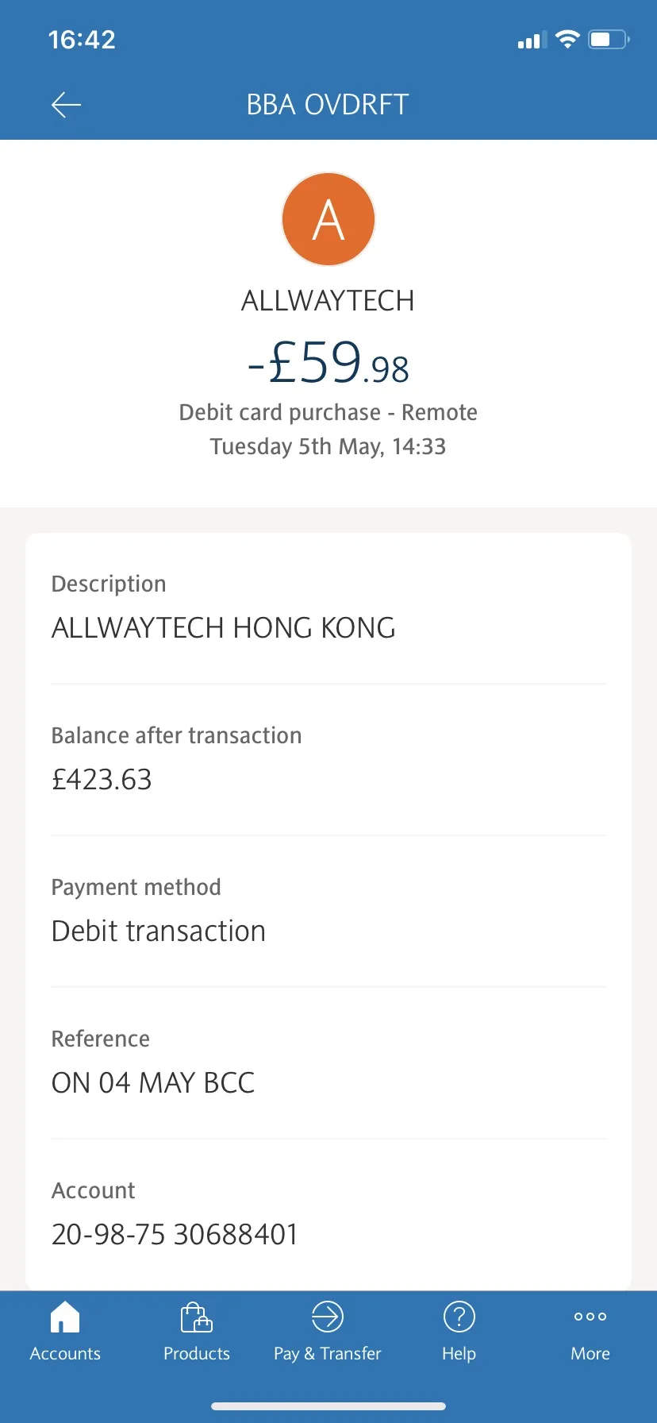Tap the WiFi status icon
Viewport: 657px width, 1423px height.
[567, 39]
